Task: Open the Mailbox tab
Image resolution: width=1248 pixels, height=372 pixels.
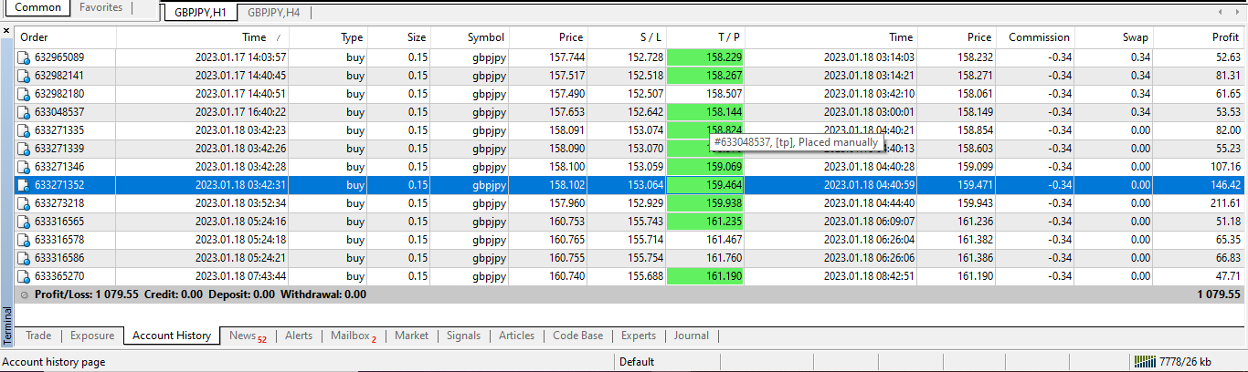Action: click(353, 336)
